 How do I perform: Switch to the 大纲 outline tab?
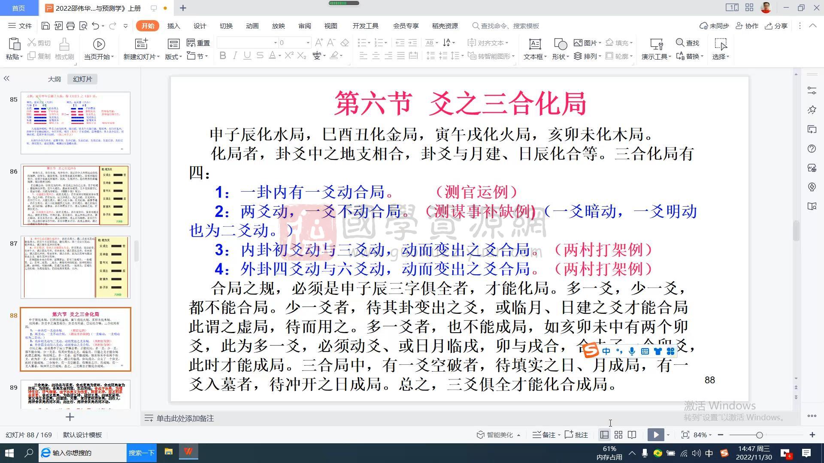54,79
